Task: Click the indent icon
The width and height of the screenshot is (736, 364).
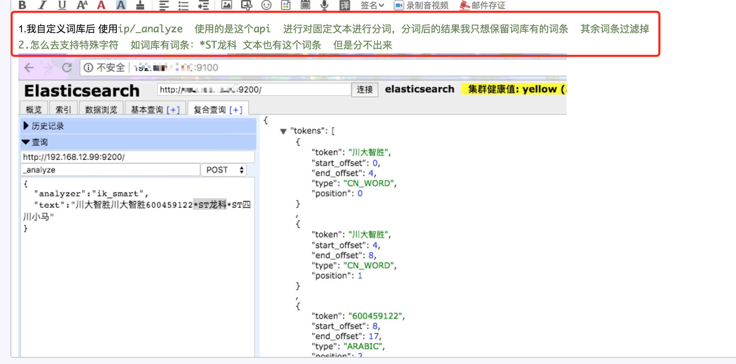Action: pos(203,5)
